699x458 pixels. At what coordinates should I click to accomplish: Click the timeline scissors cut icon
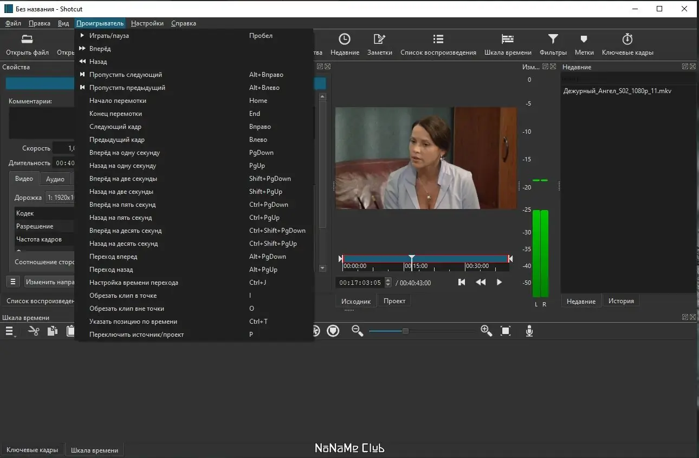pyautogui.click(x=34, y=331)
